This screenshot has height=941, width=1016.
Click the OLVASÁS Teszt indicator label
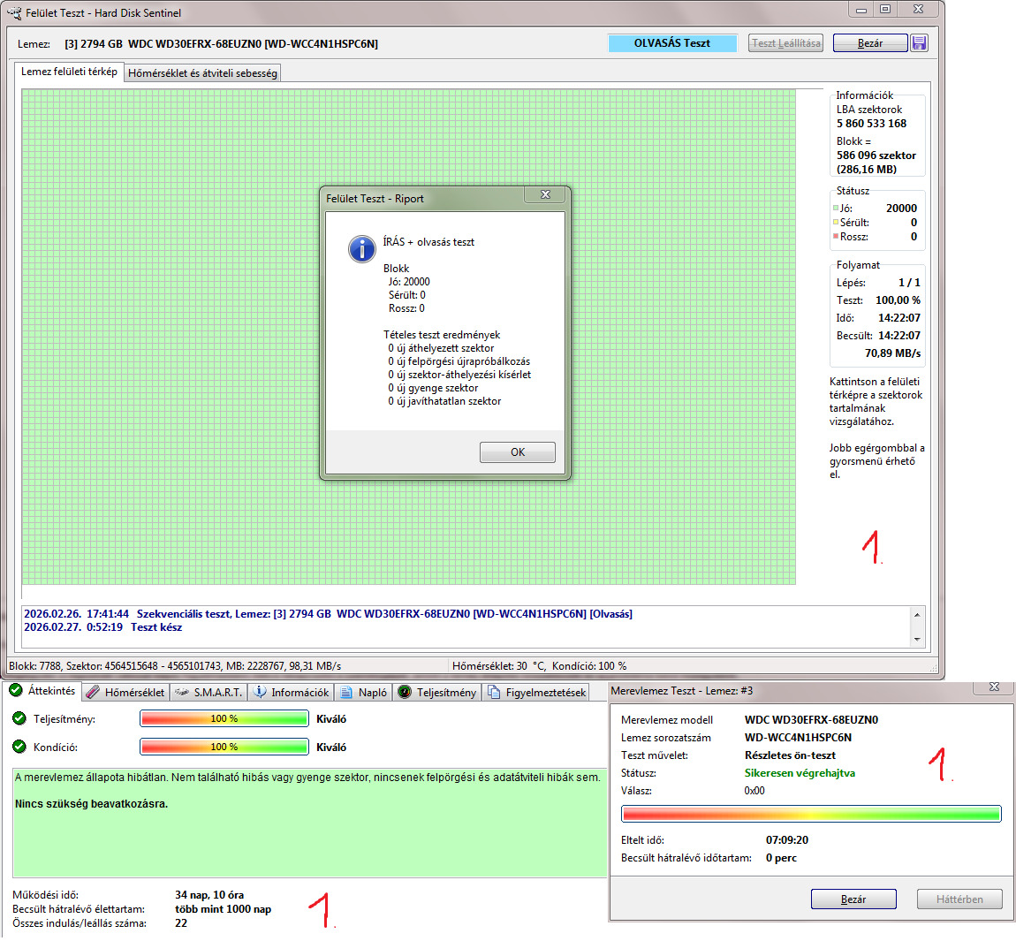point(672,43)
